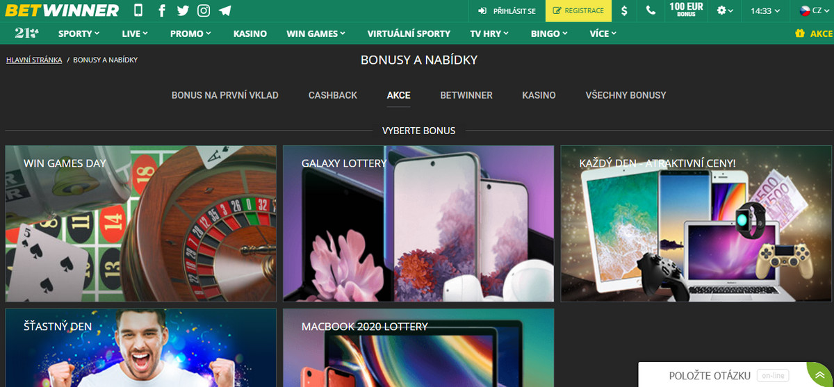Open the Položte otázku chat widget

(x=728, y=375)
